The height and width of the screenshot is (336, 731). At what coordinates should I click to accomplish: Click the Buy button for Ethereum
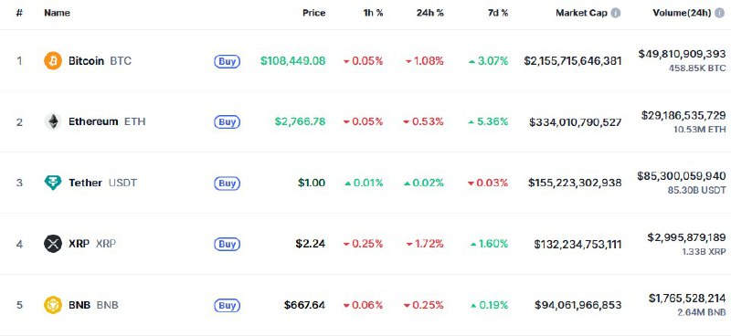pyautogui.click(x=227, y=122)
